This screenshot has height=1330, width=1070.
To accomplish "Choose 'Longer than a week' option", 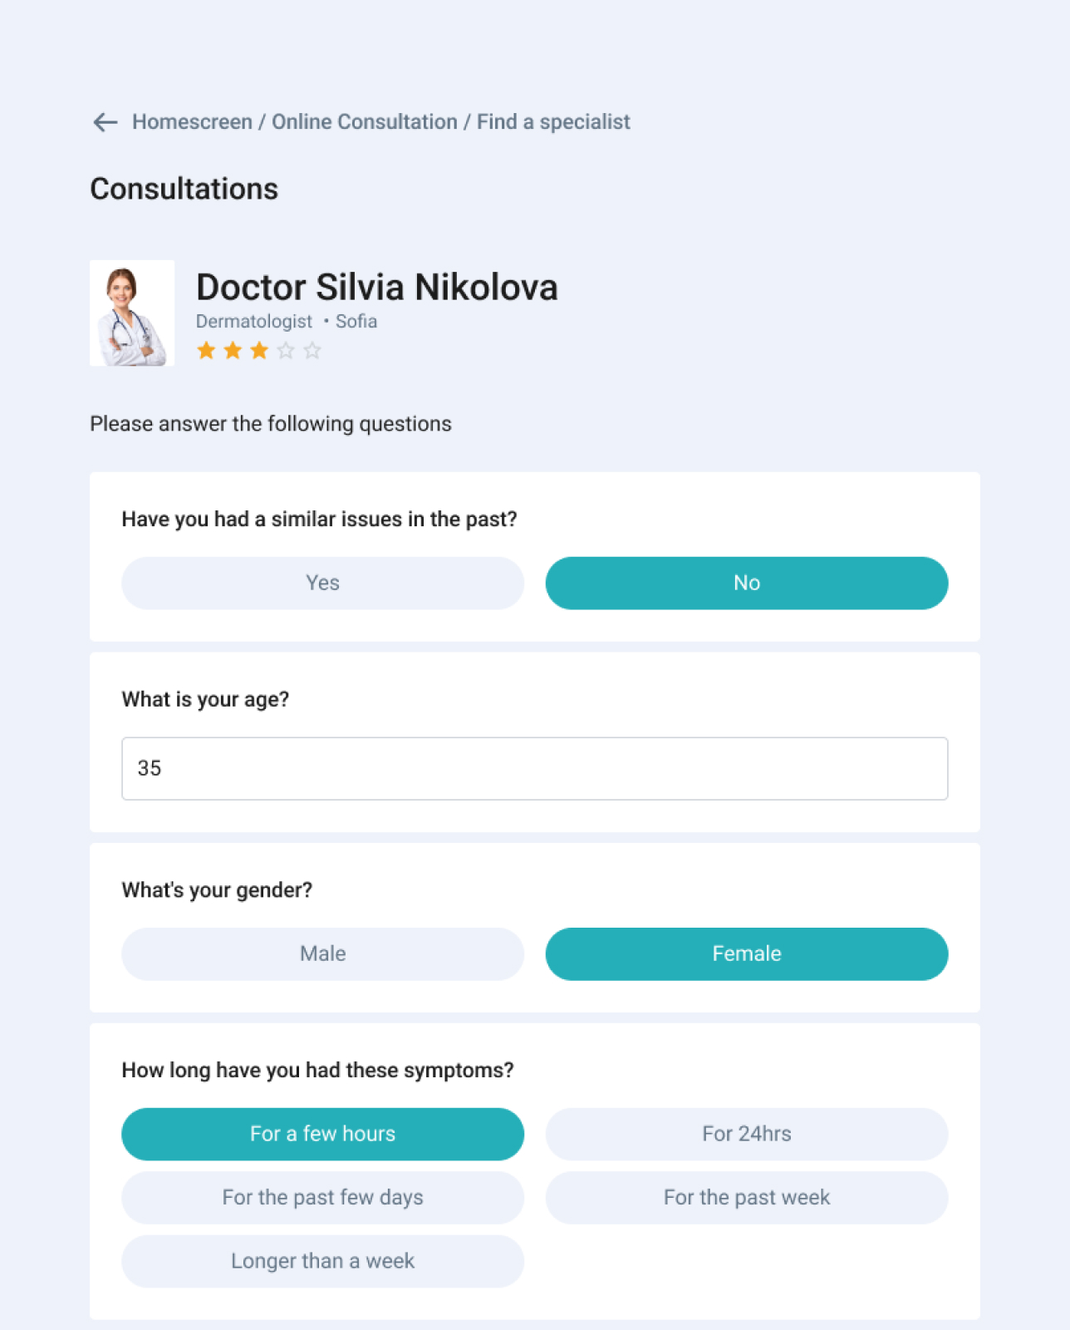I will [322, 1261].
